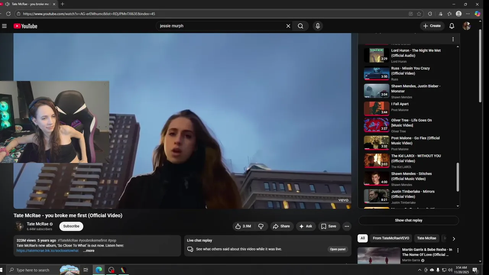Refresh the page in the browser toolbar
Screen dimensions: 489x275
(x=8, y=14)
